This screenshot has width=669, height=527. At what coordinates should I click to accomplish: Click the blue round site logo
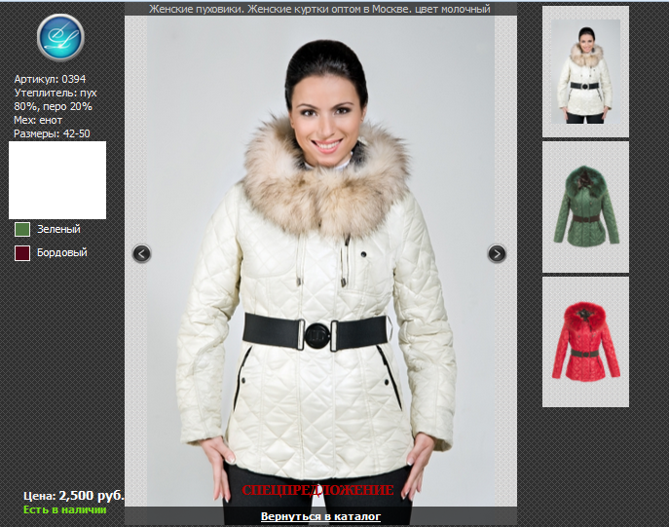[x=60, y=38]
